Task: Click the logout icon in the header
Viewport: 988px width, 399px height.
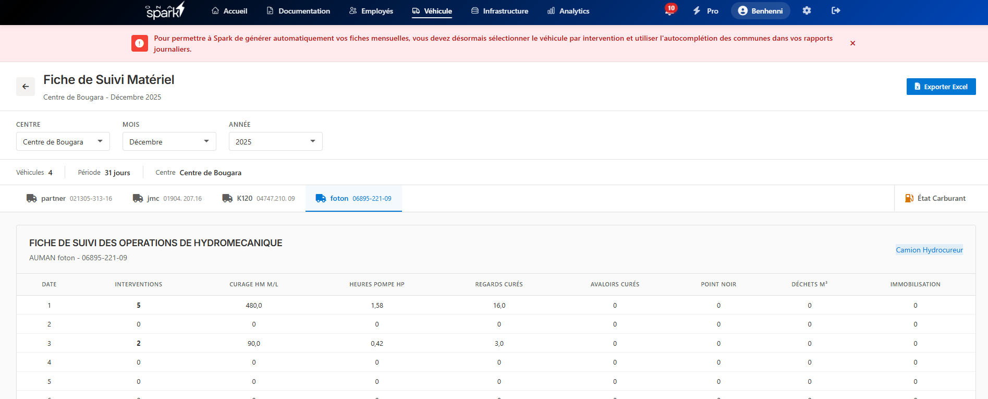Action: tap(836, 10)
